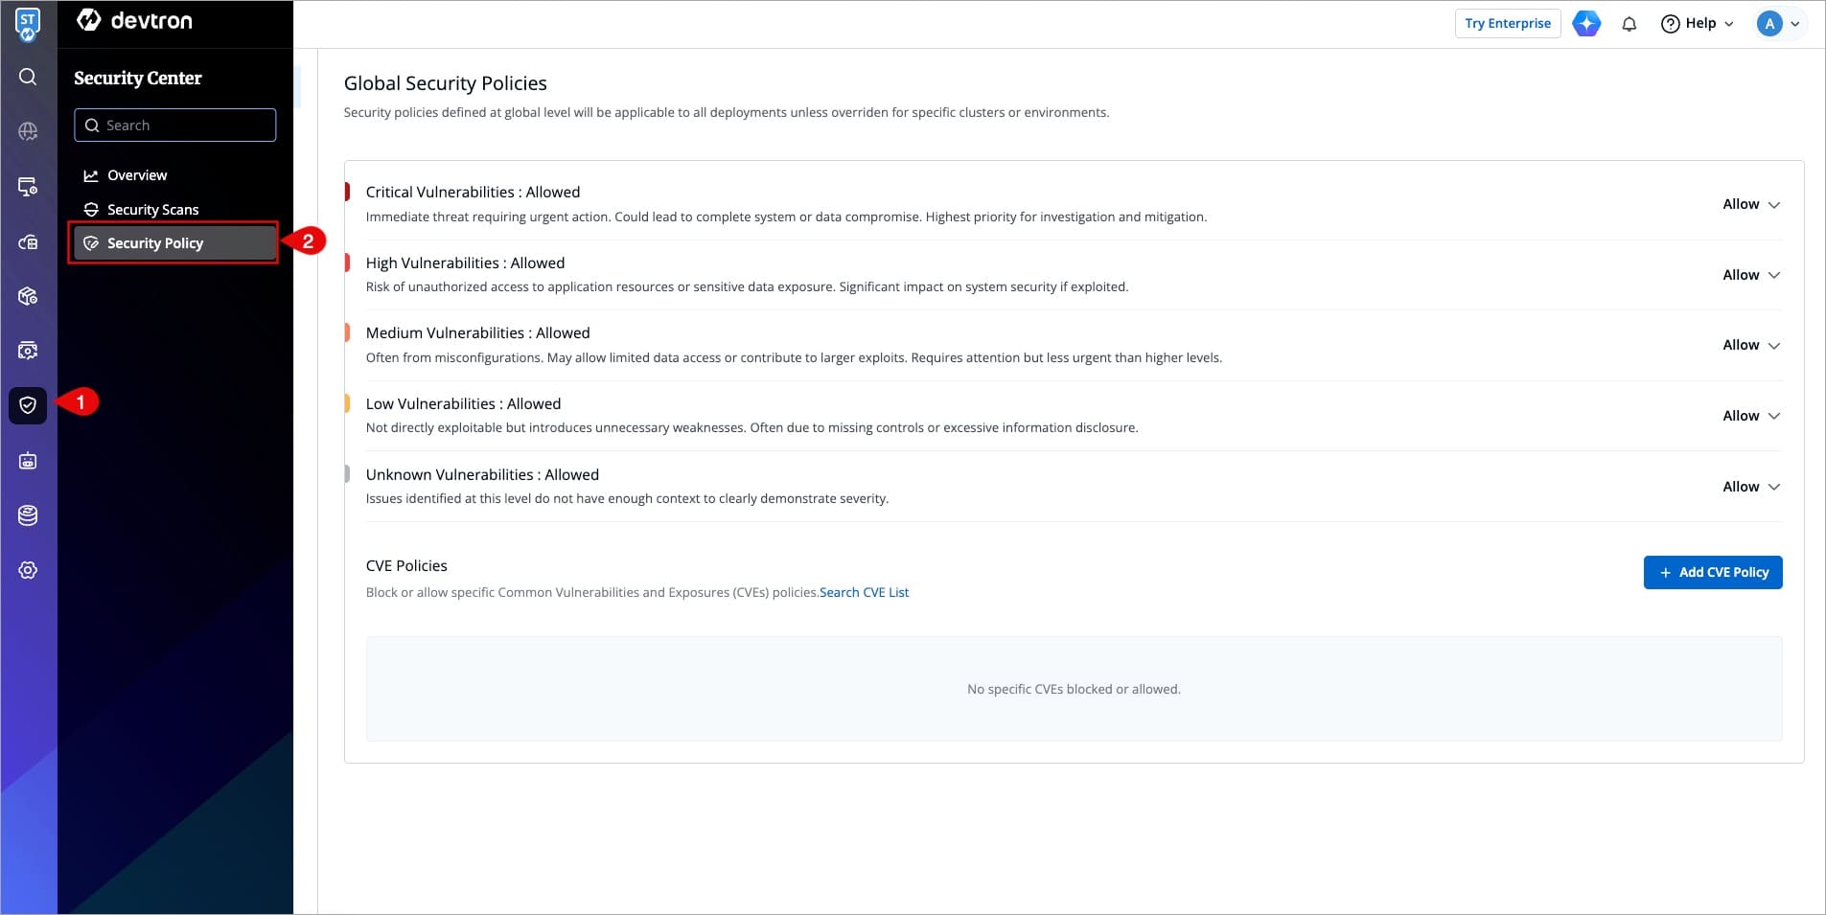Open the robot icon in the left rail

coord(28,461)
